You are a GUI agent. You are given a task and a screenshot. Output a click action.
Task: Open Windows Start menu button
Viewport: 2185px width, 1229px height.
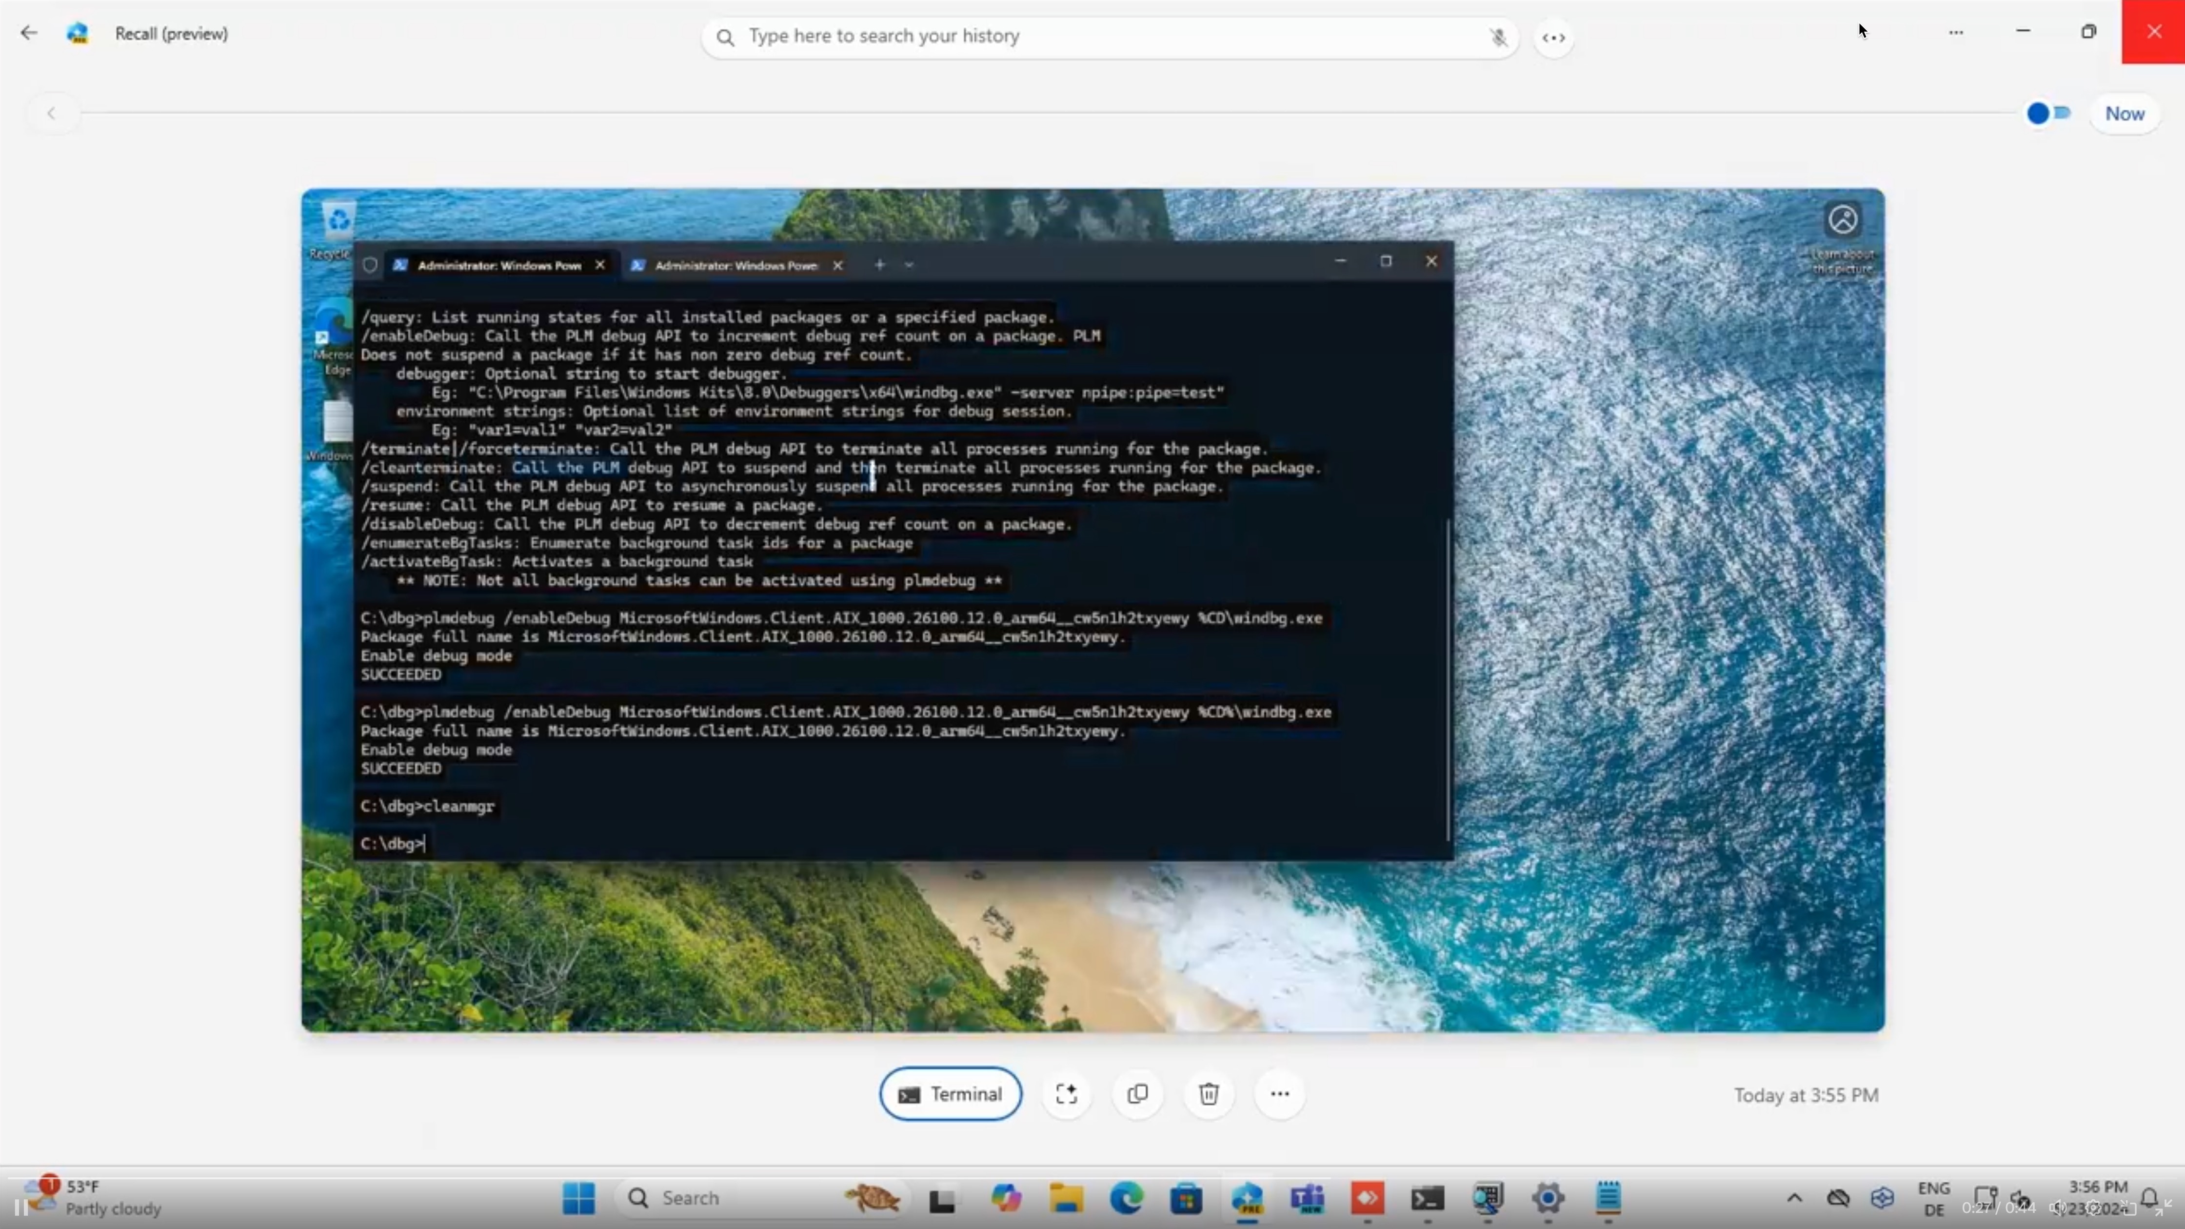coord(578,1198)
